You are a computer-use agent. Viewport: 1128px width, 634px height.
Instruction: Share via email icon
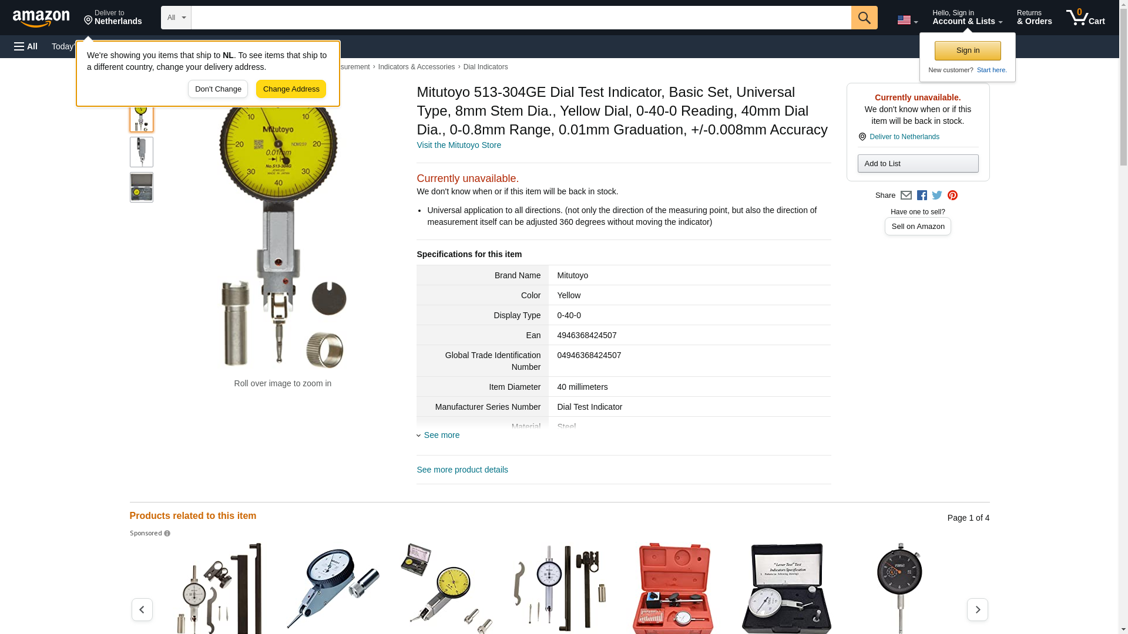(906, 195)
